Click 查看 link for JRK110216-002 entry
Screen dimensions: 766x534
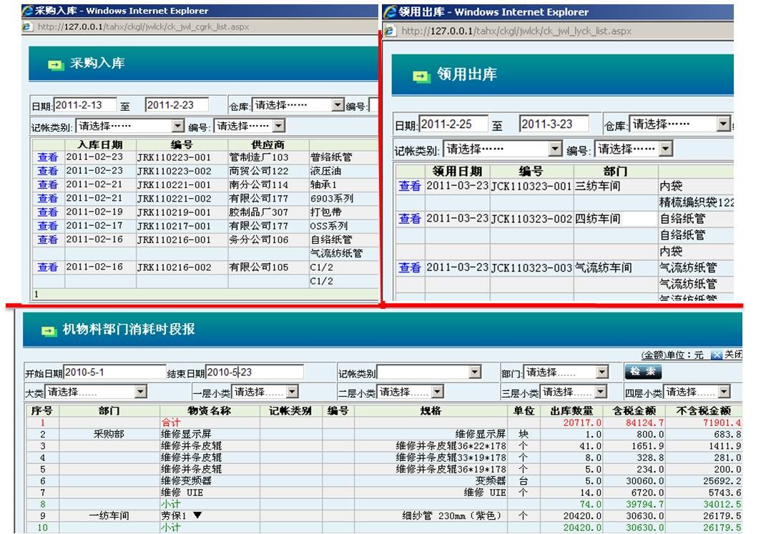tap(48, 267)
